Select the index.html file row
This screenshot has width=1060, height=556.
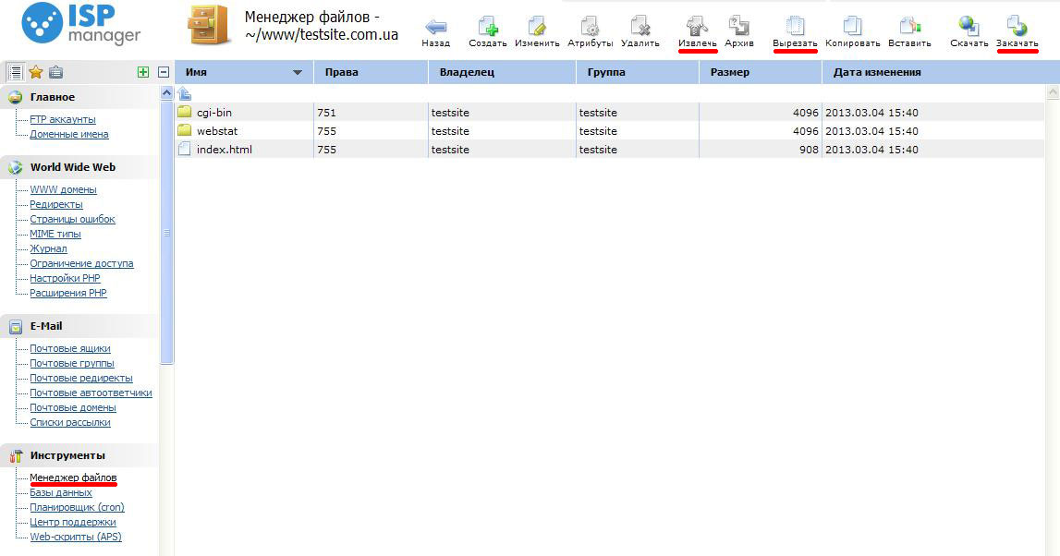[225, 150]
